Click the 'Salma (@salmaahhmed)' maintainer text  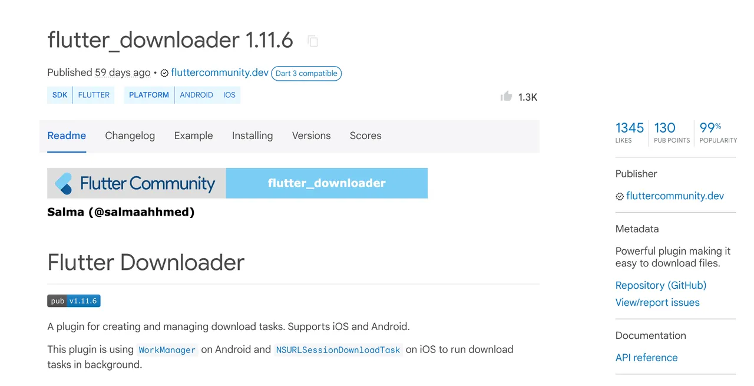pyautogui.click(x=121, y=212)
